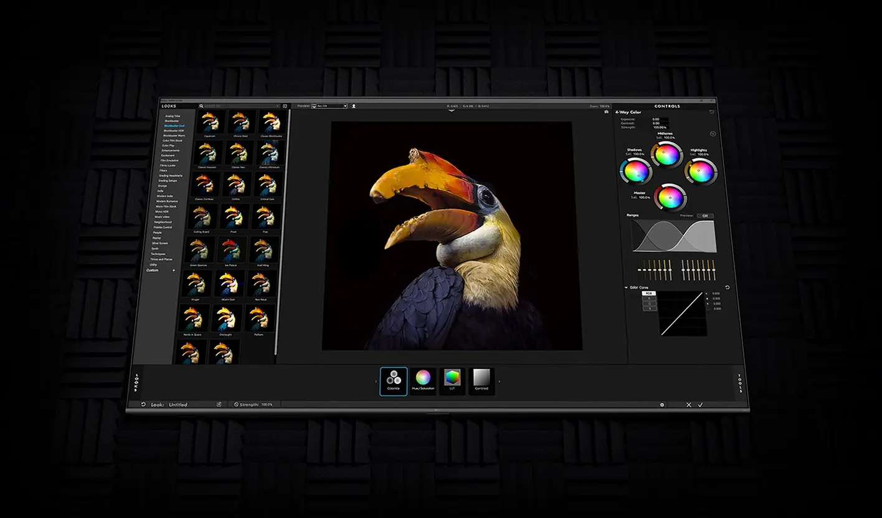Select the Hue/Saturation tool icon
Image resolution: width=882 pixels, height=518 pixels.
pos(424,381)
